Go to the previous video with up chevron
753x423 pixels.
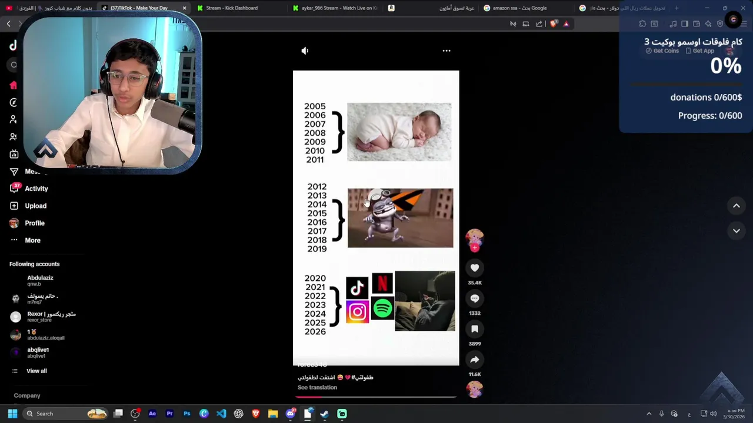[x=737, y=206]
